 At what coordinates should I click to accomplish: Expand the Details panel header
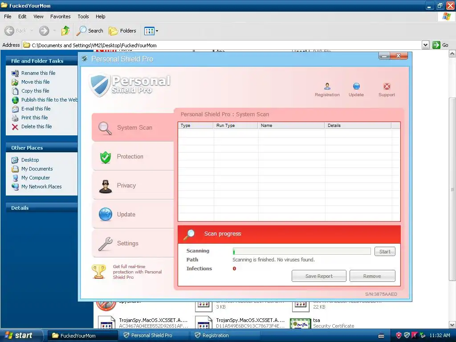41,208
